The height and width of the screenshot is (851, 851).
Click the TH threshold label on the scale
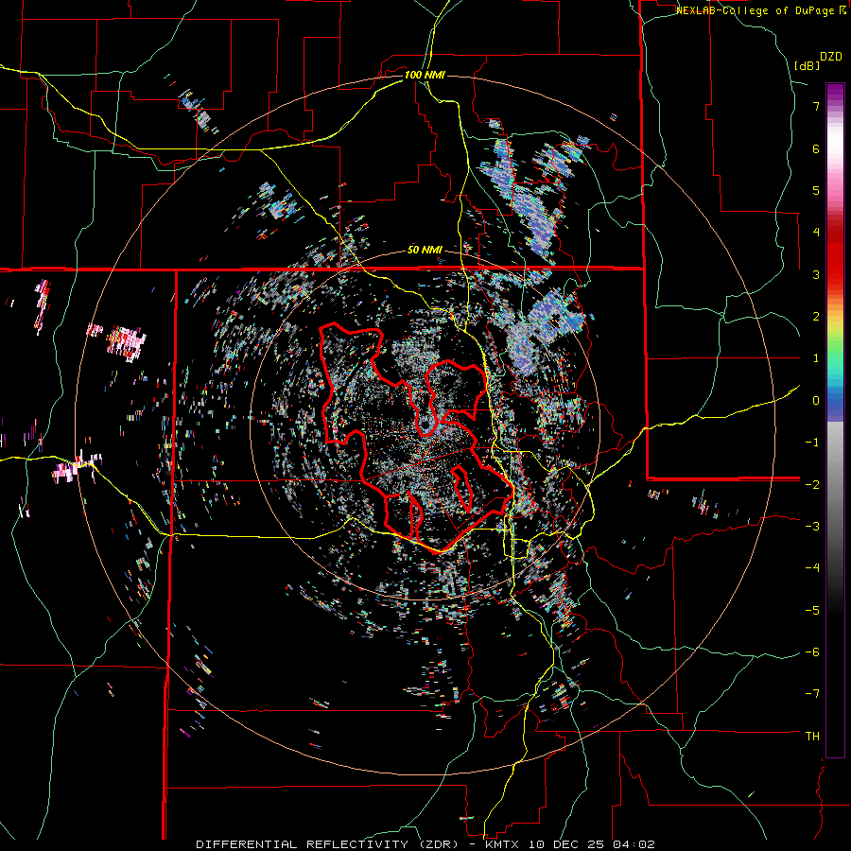(812, 737)
